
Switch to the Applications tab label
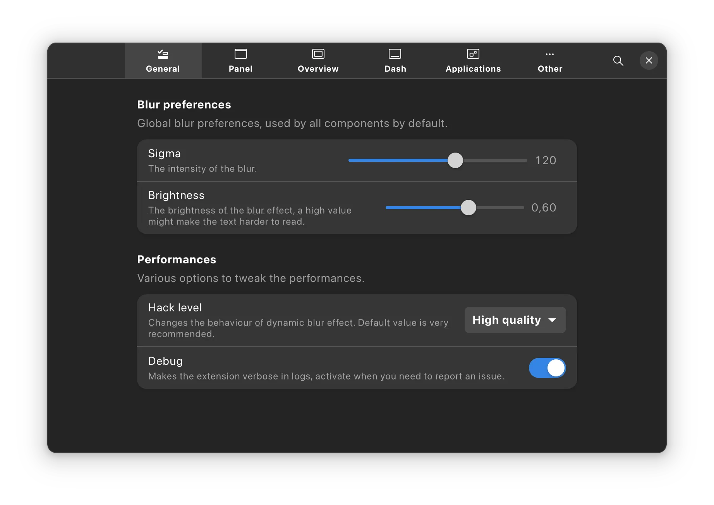(473, 69)
